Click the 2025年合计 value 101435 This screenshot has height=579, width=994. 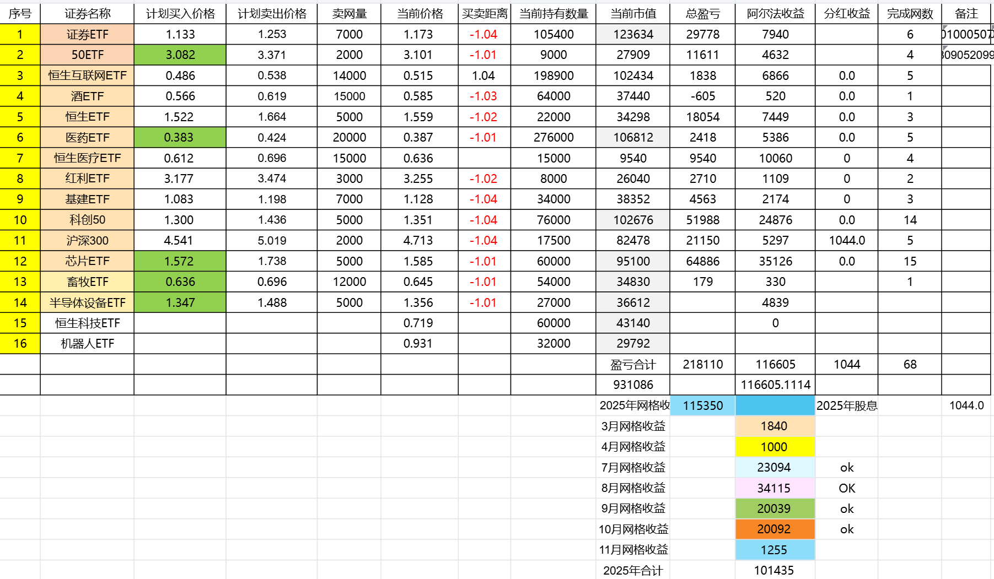[x=774, y=570]
